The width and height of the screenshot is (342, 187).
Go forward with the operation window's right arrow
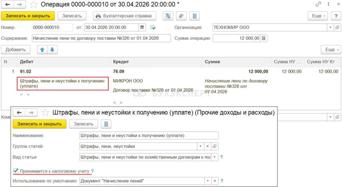[x=20, y=4]
